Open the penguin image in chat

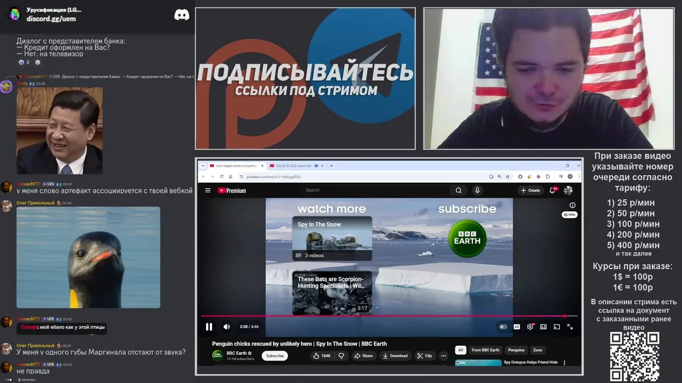tap(88, 257)
